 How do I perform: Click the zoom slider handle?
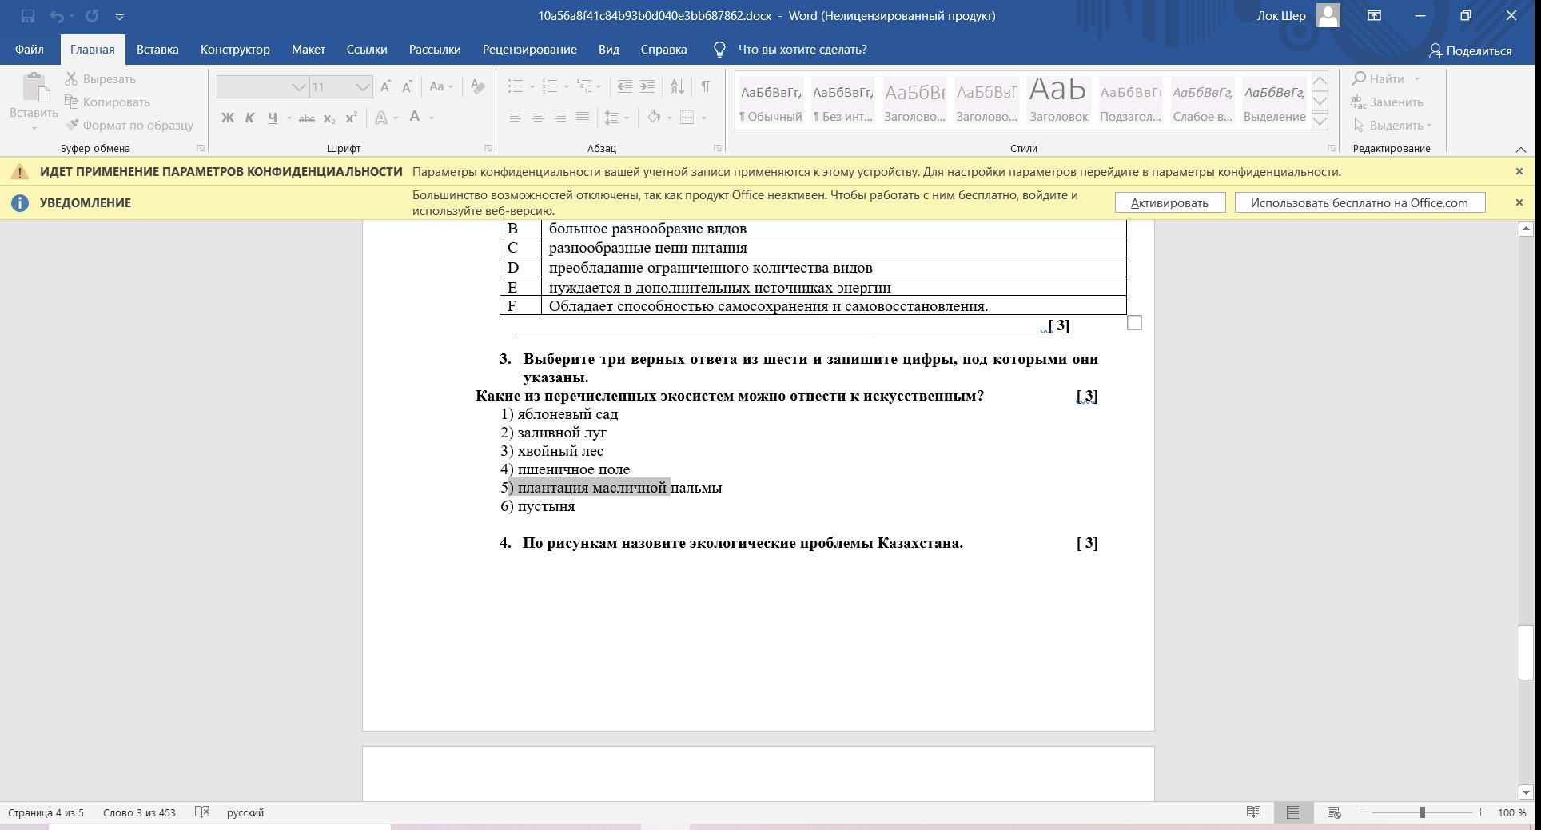point(1422,812)
